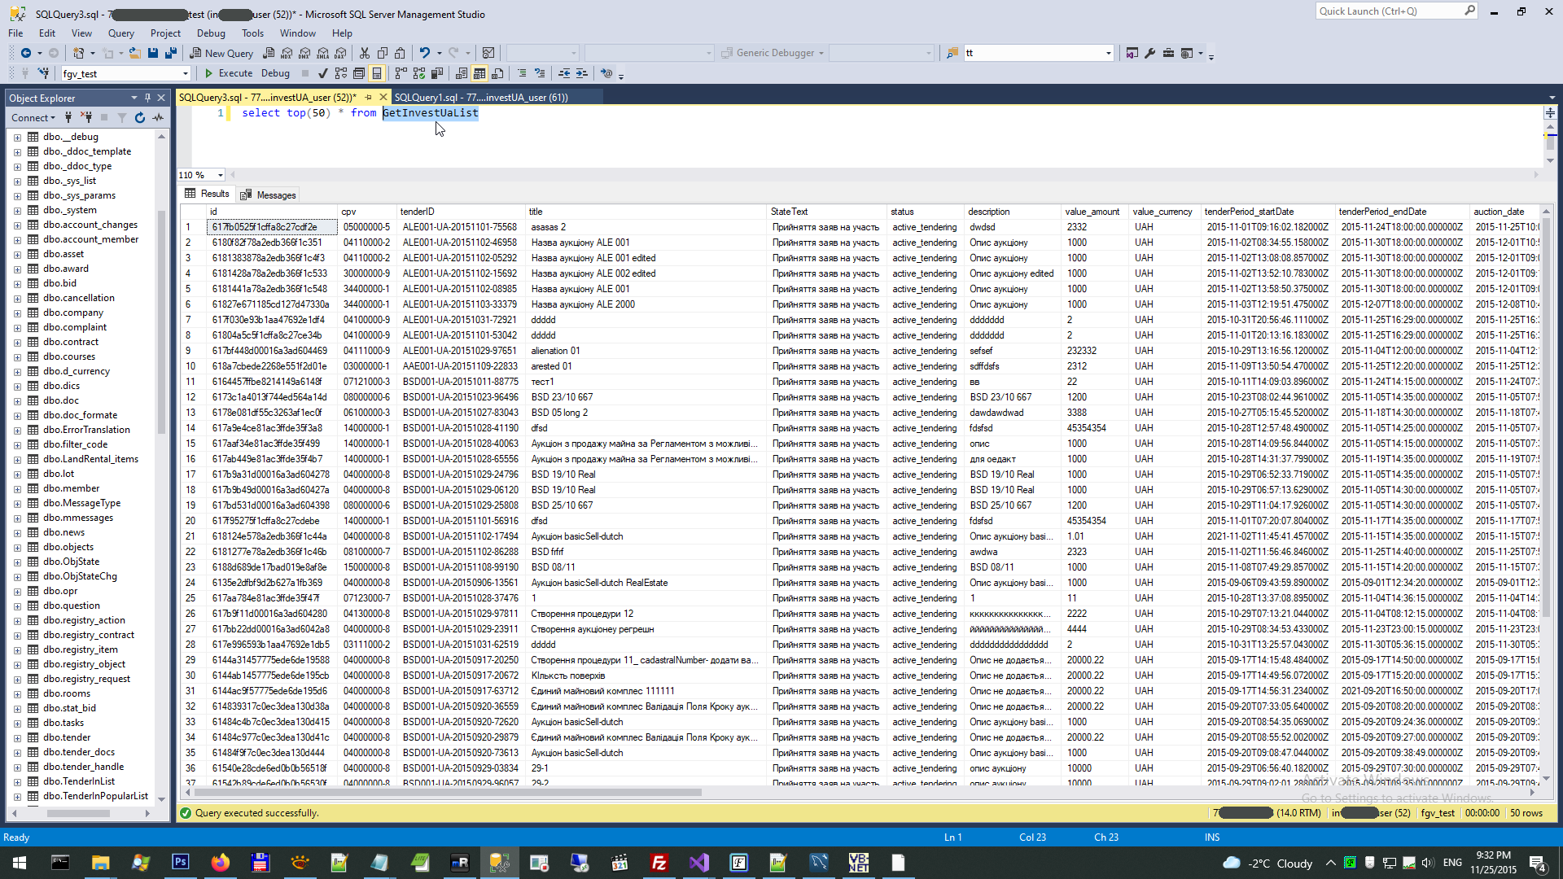Click the Cut scissors icon
Image resolution: width=1563 pixels, height=879 pixels.
[x=364, y=53]
